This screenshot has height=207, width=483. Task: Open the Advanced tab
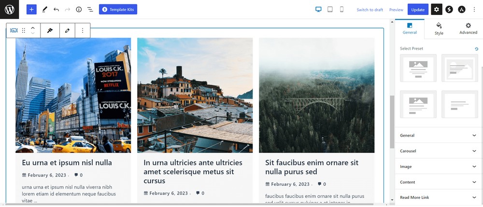(x=468, y=28)
